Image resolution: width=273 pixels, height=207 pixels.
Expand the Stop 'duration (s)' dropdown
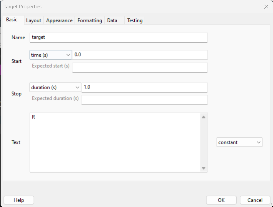pos(55,88)
